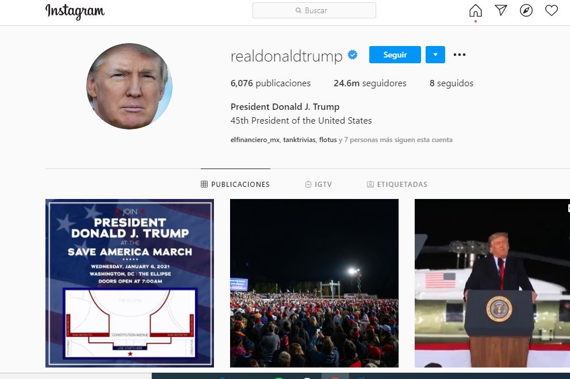
Task: Open the Save America March post
Action: pos(129,283)
